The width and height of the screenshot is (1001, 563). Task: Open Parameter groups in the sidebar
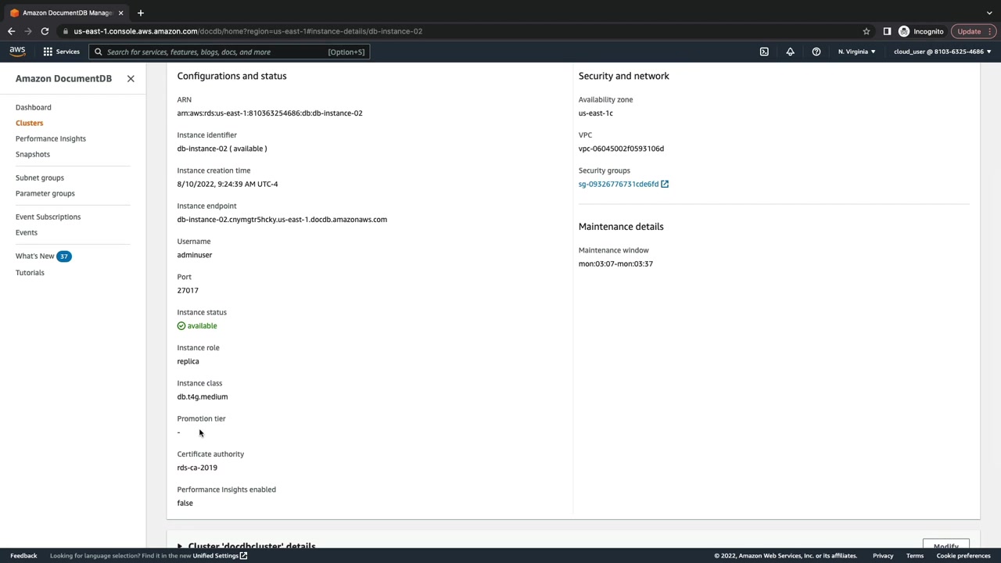tap(45, 193)
